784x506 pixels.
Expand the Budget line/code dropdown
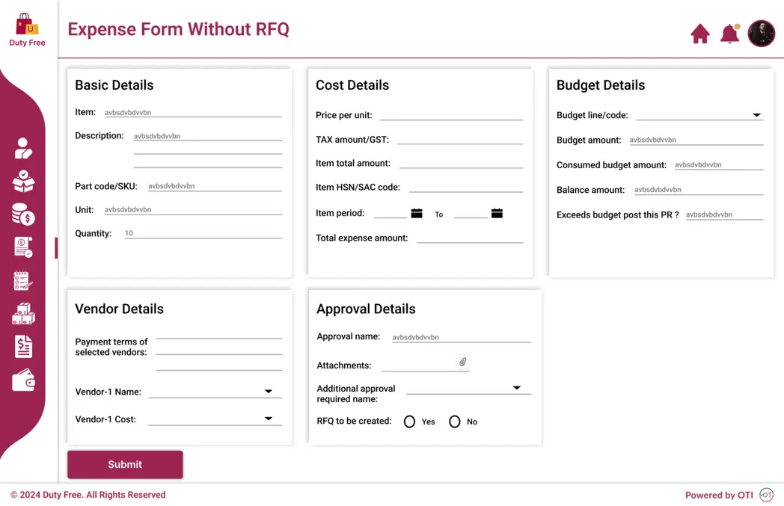(756, 115)
